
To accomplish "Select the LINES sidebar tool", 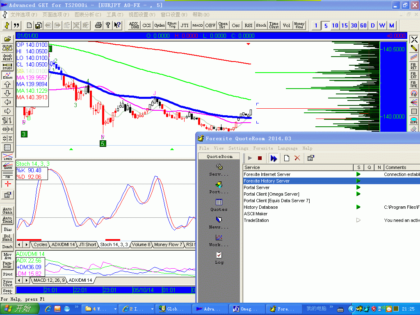I will [7, 157].
